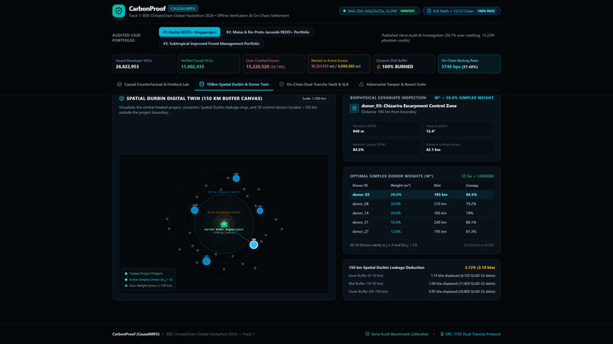Viewport: 613px width, 344px height.
Task: Click the green Treated Project Polygon legend dot
Action: click(x=126, y=273)
